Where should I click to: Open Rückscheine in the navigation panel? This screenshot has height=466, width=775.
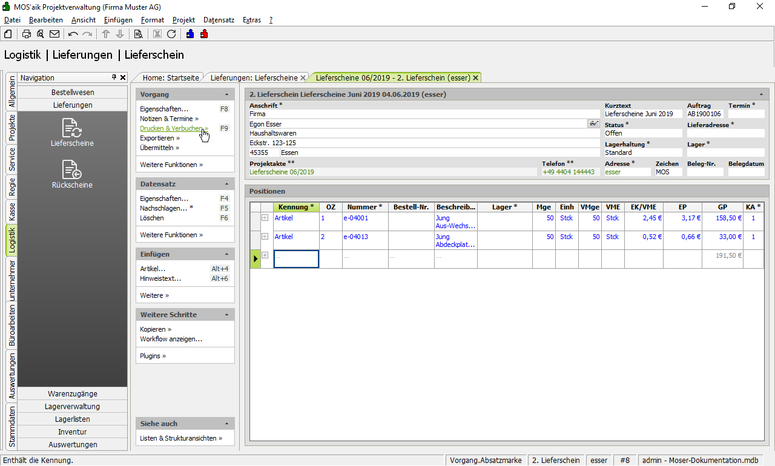(72, 174)
